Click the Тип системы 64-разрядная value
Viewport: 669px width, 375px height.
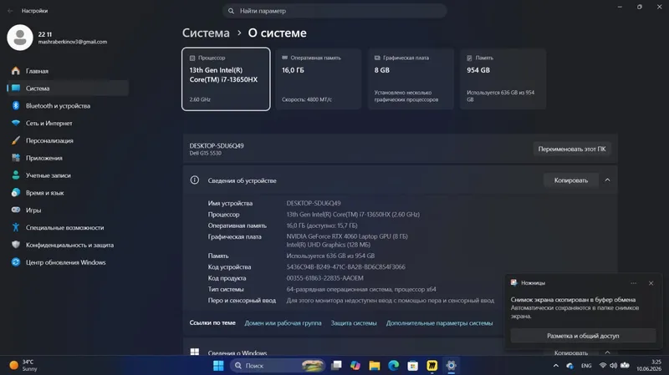tap(361, 289)
